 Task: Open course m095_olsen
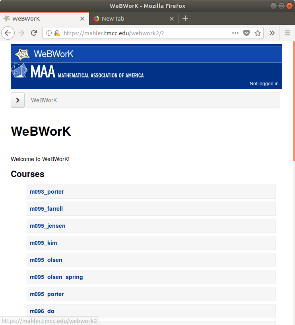pos(46,260)
